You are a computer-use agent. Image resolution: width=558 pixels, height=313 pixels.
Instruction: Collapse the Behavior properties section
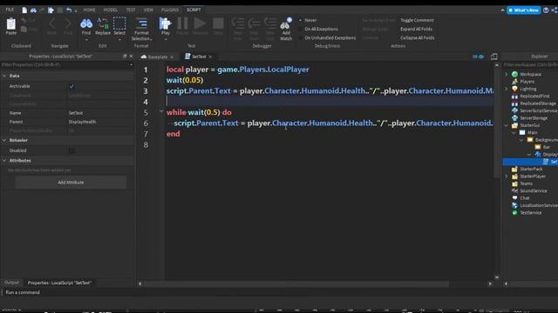click(x=4, y=140)
